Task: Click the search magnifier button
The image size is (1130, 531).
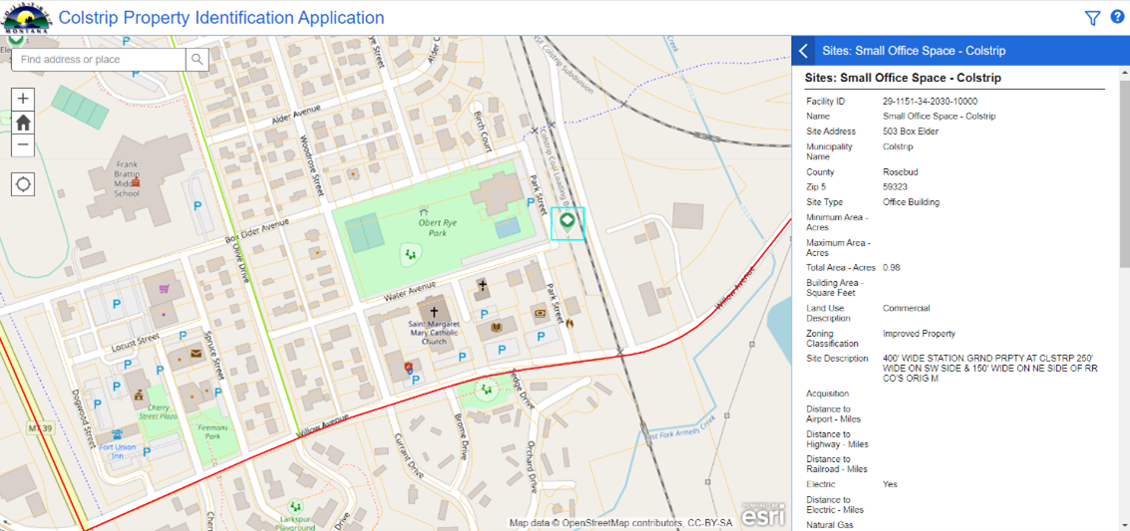Action: point(196,60)
